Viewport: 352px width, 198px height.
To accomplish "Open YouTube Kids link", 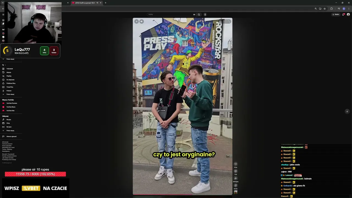I will [10, 111].
